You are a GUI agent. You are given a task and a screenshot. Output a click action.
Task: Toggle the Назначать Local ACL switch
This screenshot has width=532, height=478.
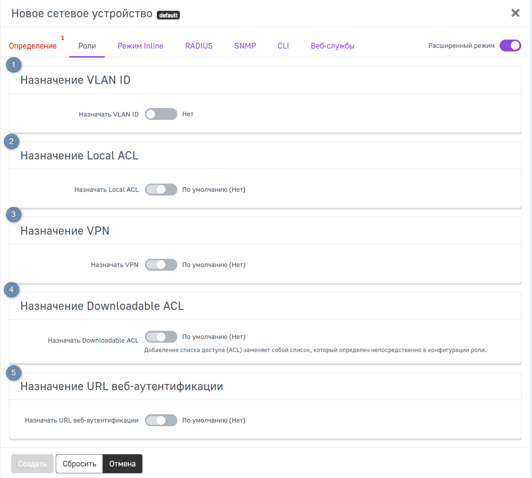click(161, 190)
